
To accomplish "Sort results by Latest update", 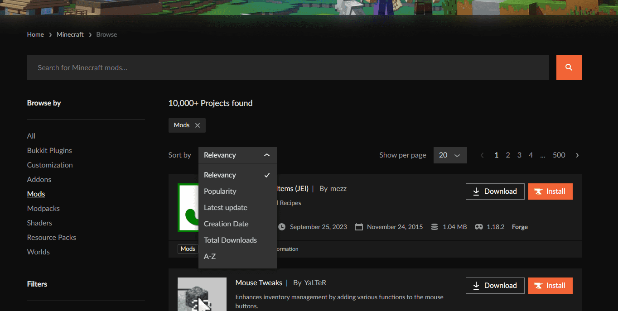I will tap(226, 208).
